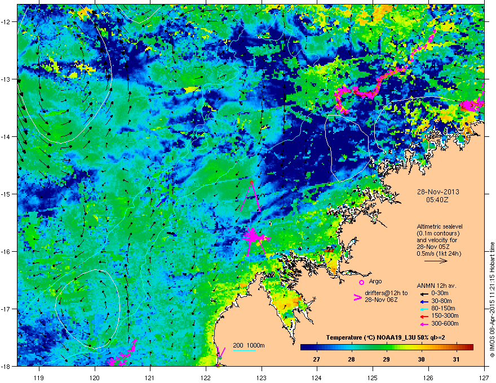Viewport: 496px width, 383px height.
Task: Click the colorbar tick label 29
Action: 386,359
